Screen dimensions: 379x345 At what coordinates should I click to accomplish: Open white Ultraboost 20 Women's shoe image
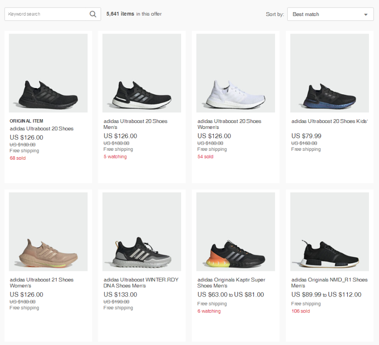(x=236, y=73)
